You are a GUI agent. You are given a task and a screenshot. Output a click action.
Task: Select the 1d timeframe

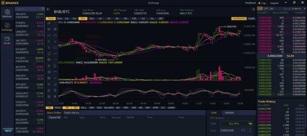tap(143, 19)
